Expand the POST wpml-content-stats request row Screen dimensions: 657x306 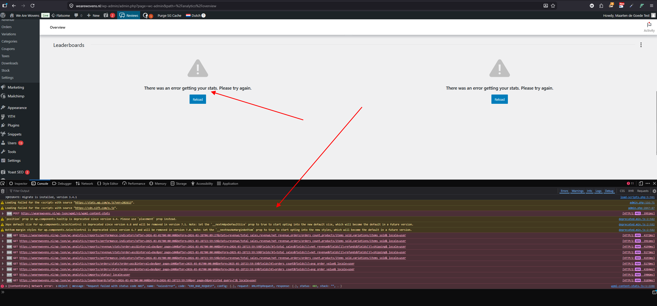[3, 213]
